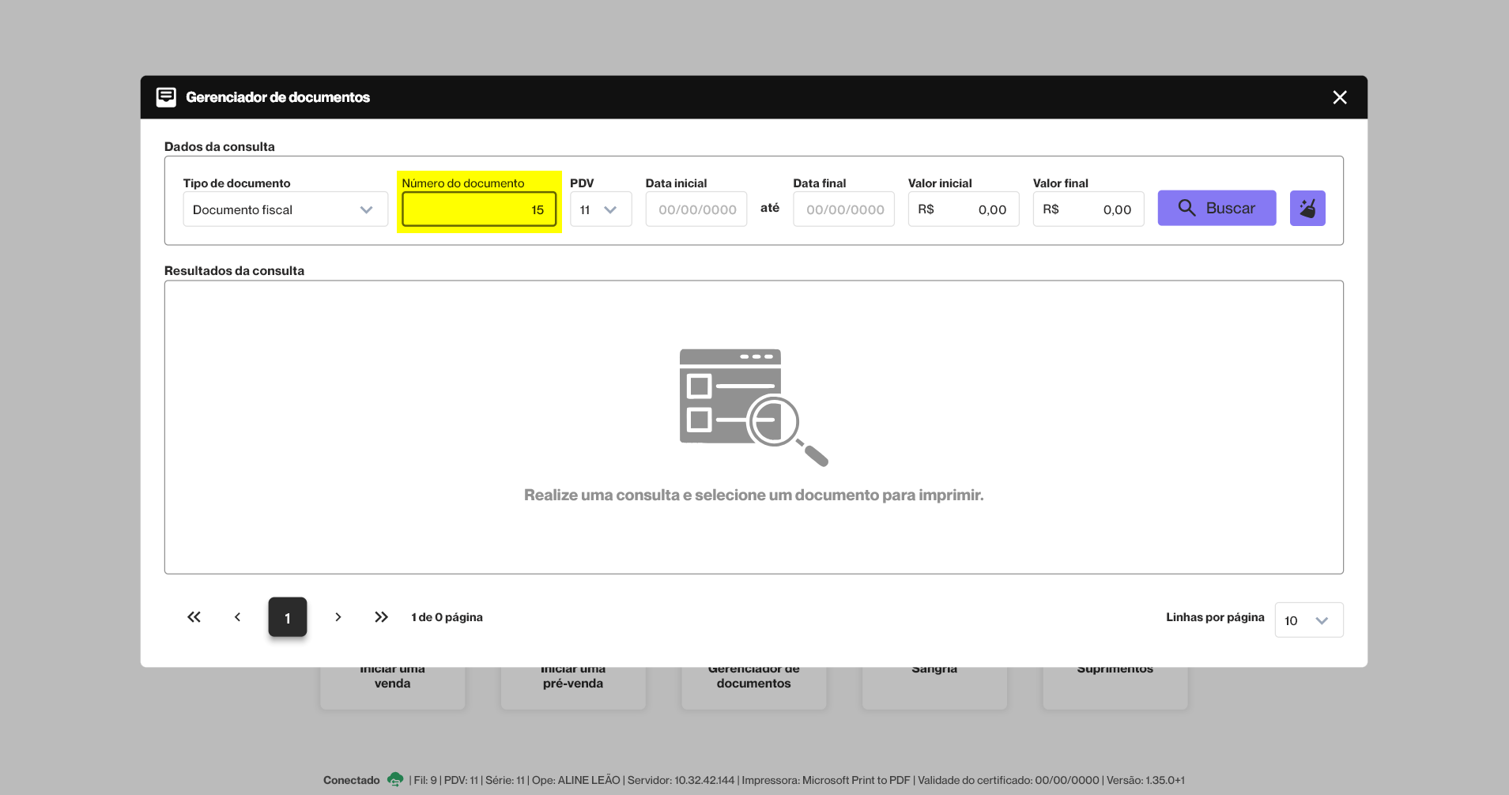Close the Gerenciador de documentos dialog
Image resolution: width=1509 pixels, height=795 pixels.
[1339, 97]
